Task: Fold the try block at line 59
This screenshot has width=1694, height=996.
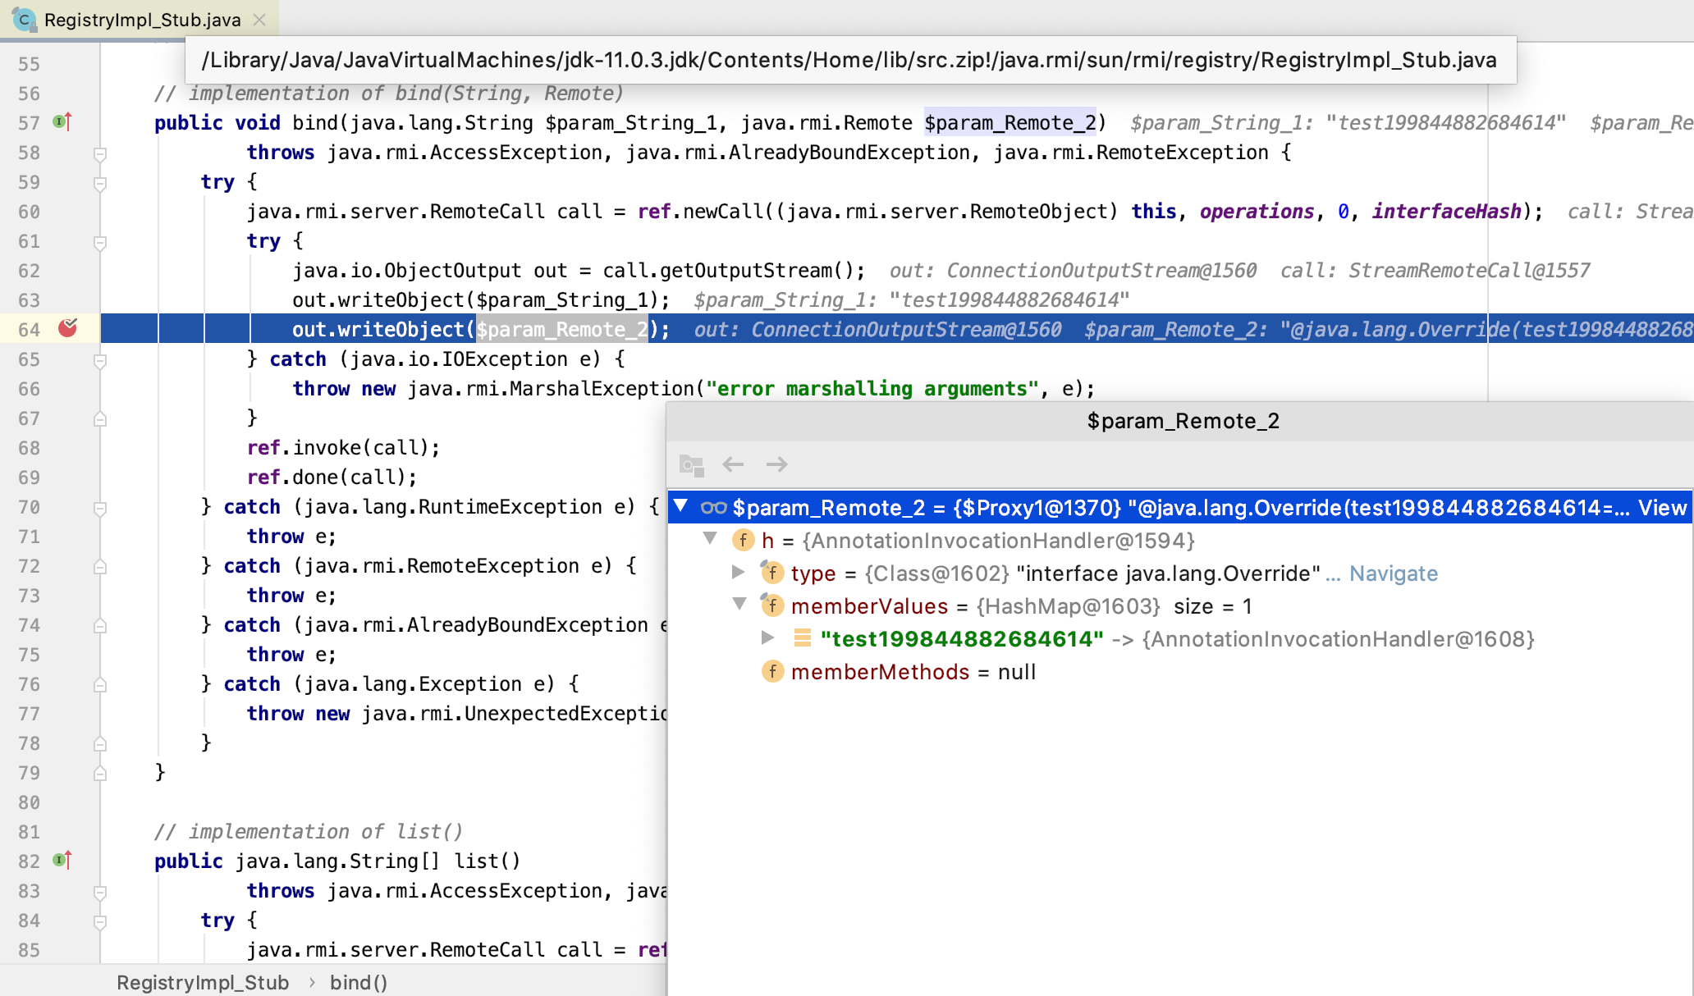Action: coord(100,183)
